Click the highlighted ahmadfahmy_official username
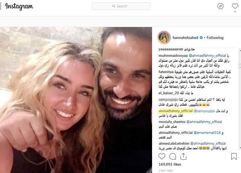This screenshot has height=173, width=241. (175, 111)
